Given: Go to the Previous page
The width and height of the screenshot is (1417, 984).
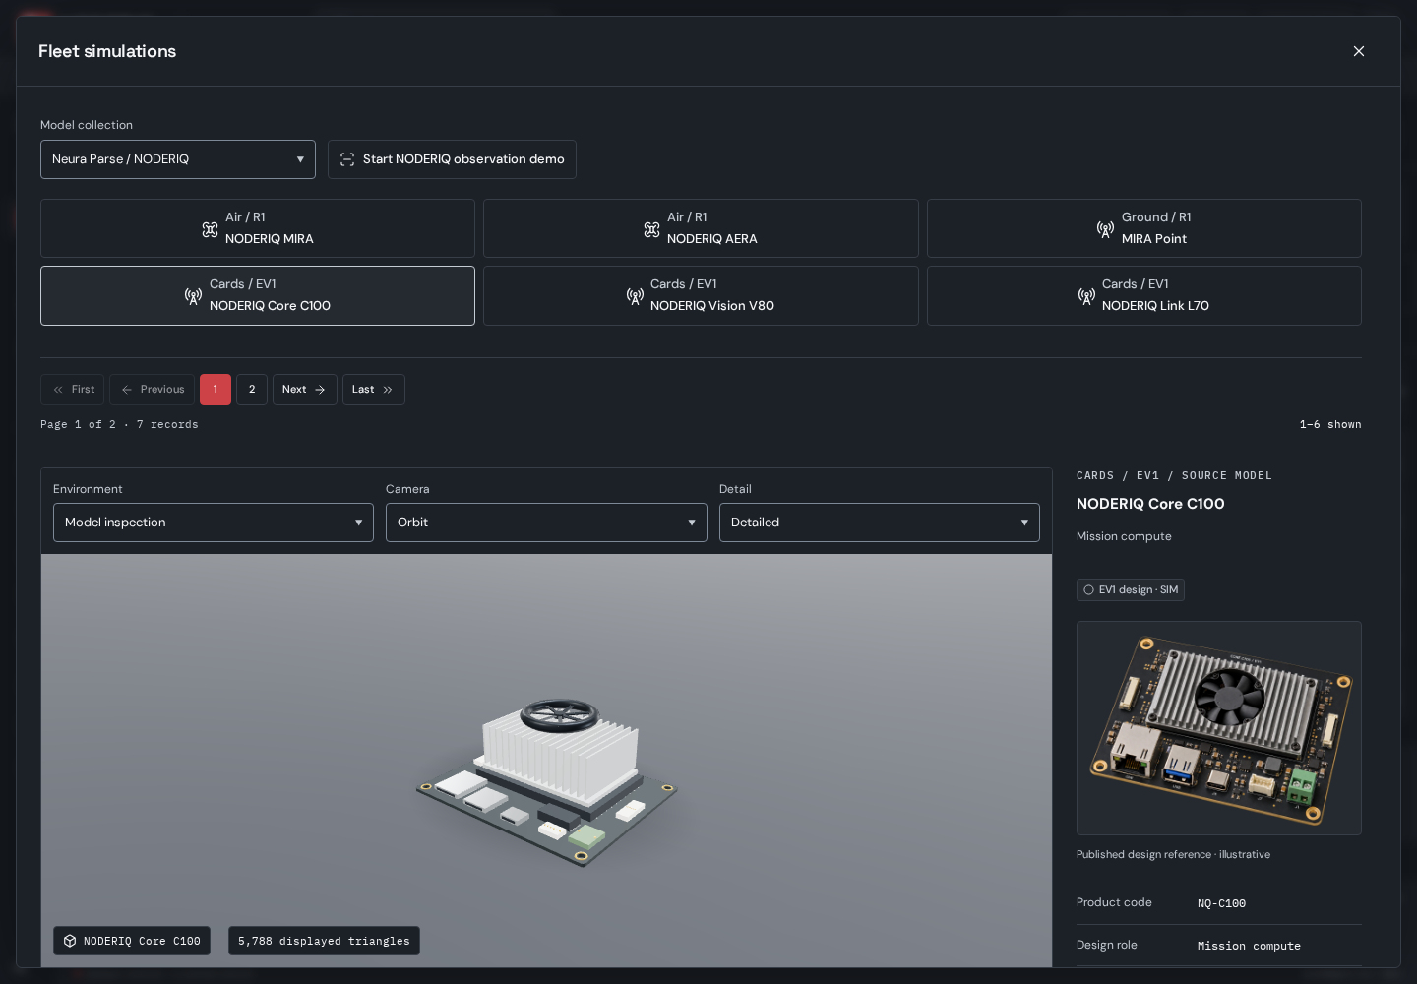Looking at the screenshot, I should [x=152, y=390].
